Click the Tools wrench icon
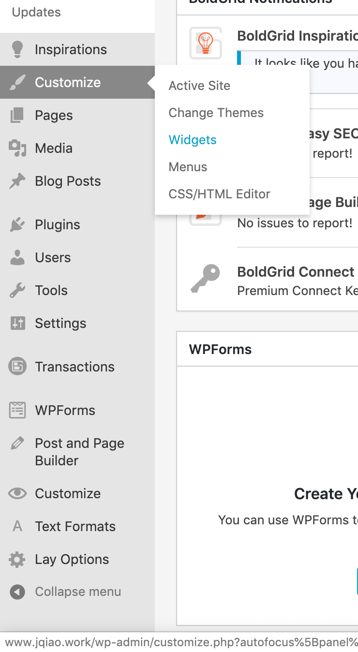The width and height of the screenshot is (358, 652). pyautogui.click(x=17, y=290)
